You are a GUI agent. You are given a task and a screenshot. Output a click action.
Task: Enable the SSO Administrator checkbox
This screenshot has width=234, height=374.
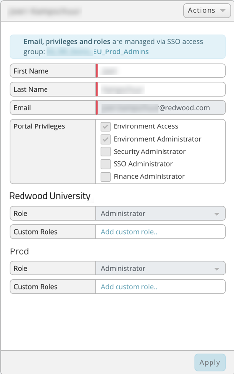(106, 164)
